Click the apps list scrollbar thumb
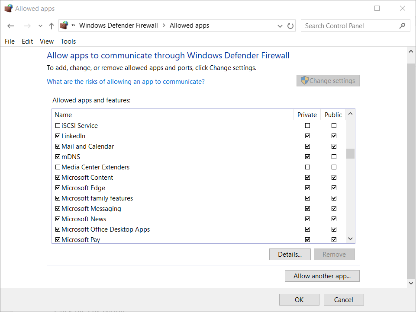Viewport: 416px width, 312px height. point(351,153)
